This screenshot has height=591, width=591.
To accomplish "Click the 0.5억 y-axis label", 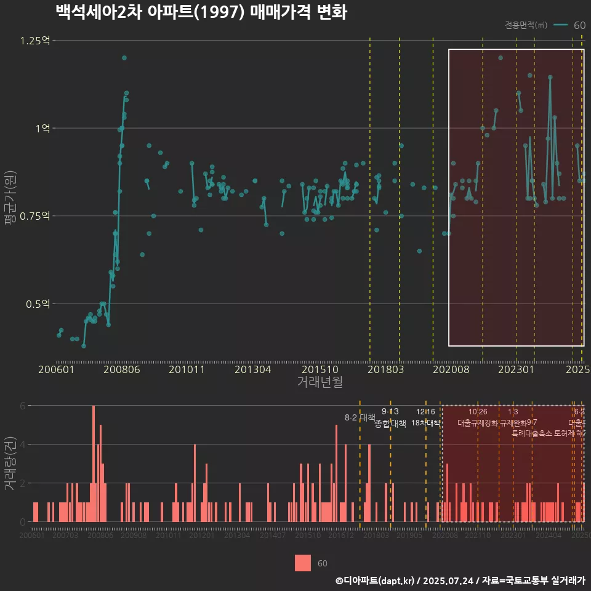I will pos(38,304).
